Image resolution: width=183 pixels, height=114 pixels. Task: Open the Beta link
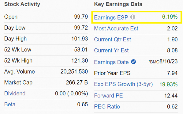(10, 105)
